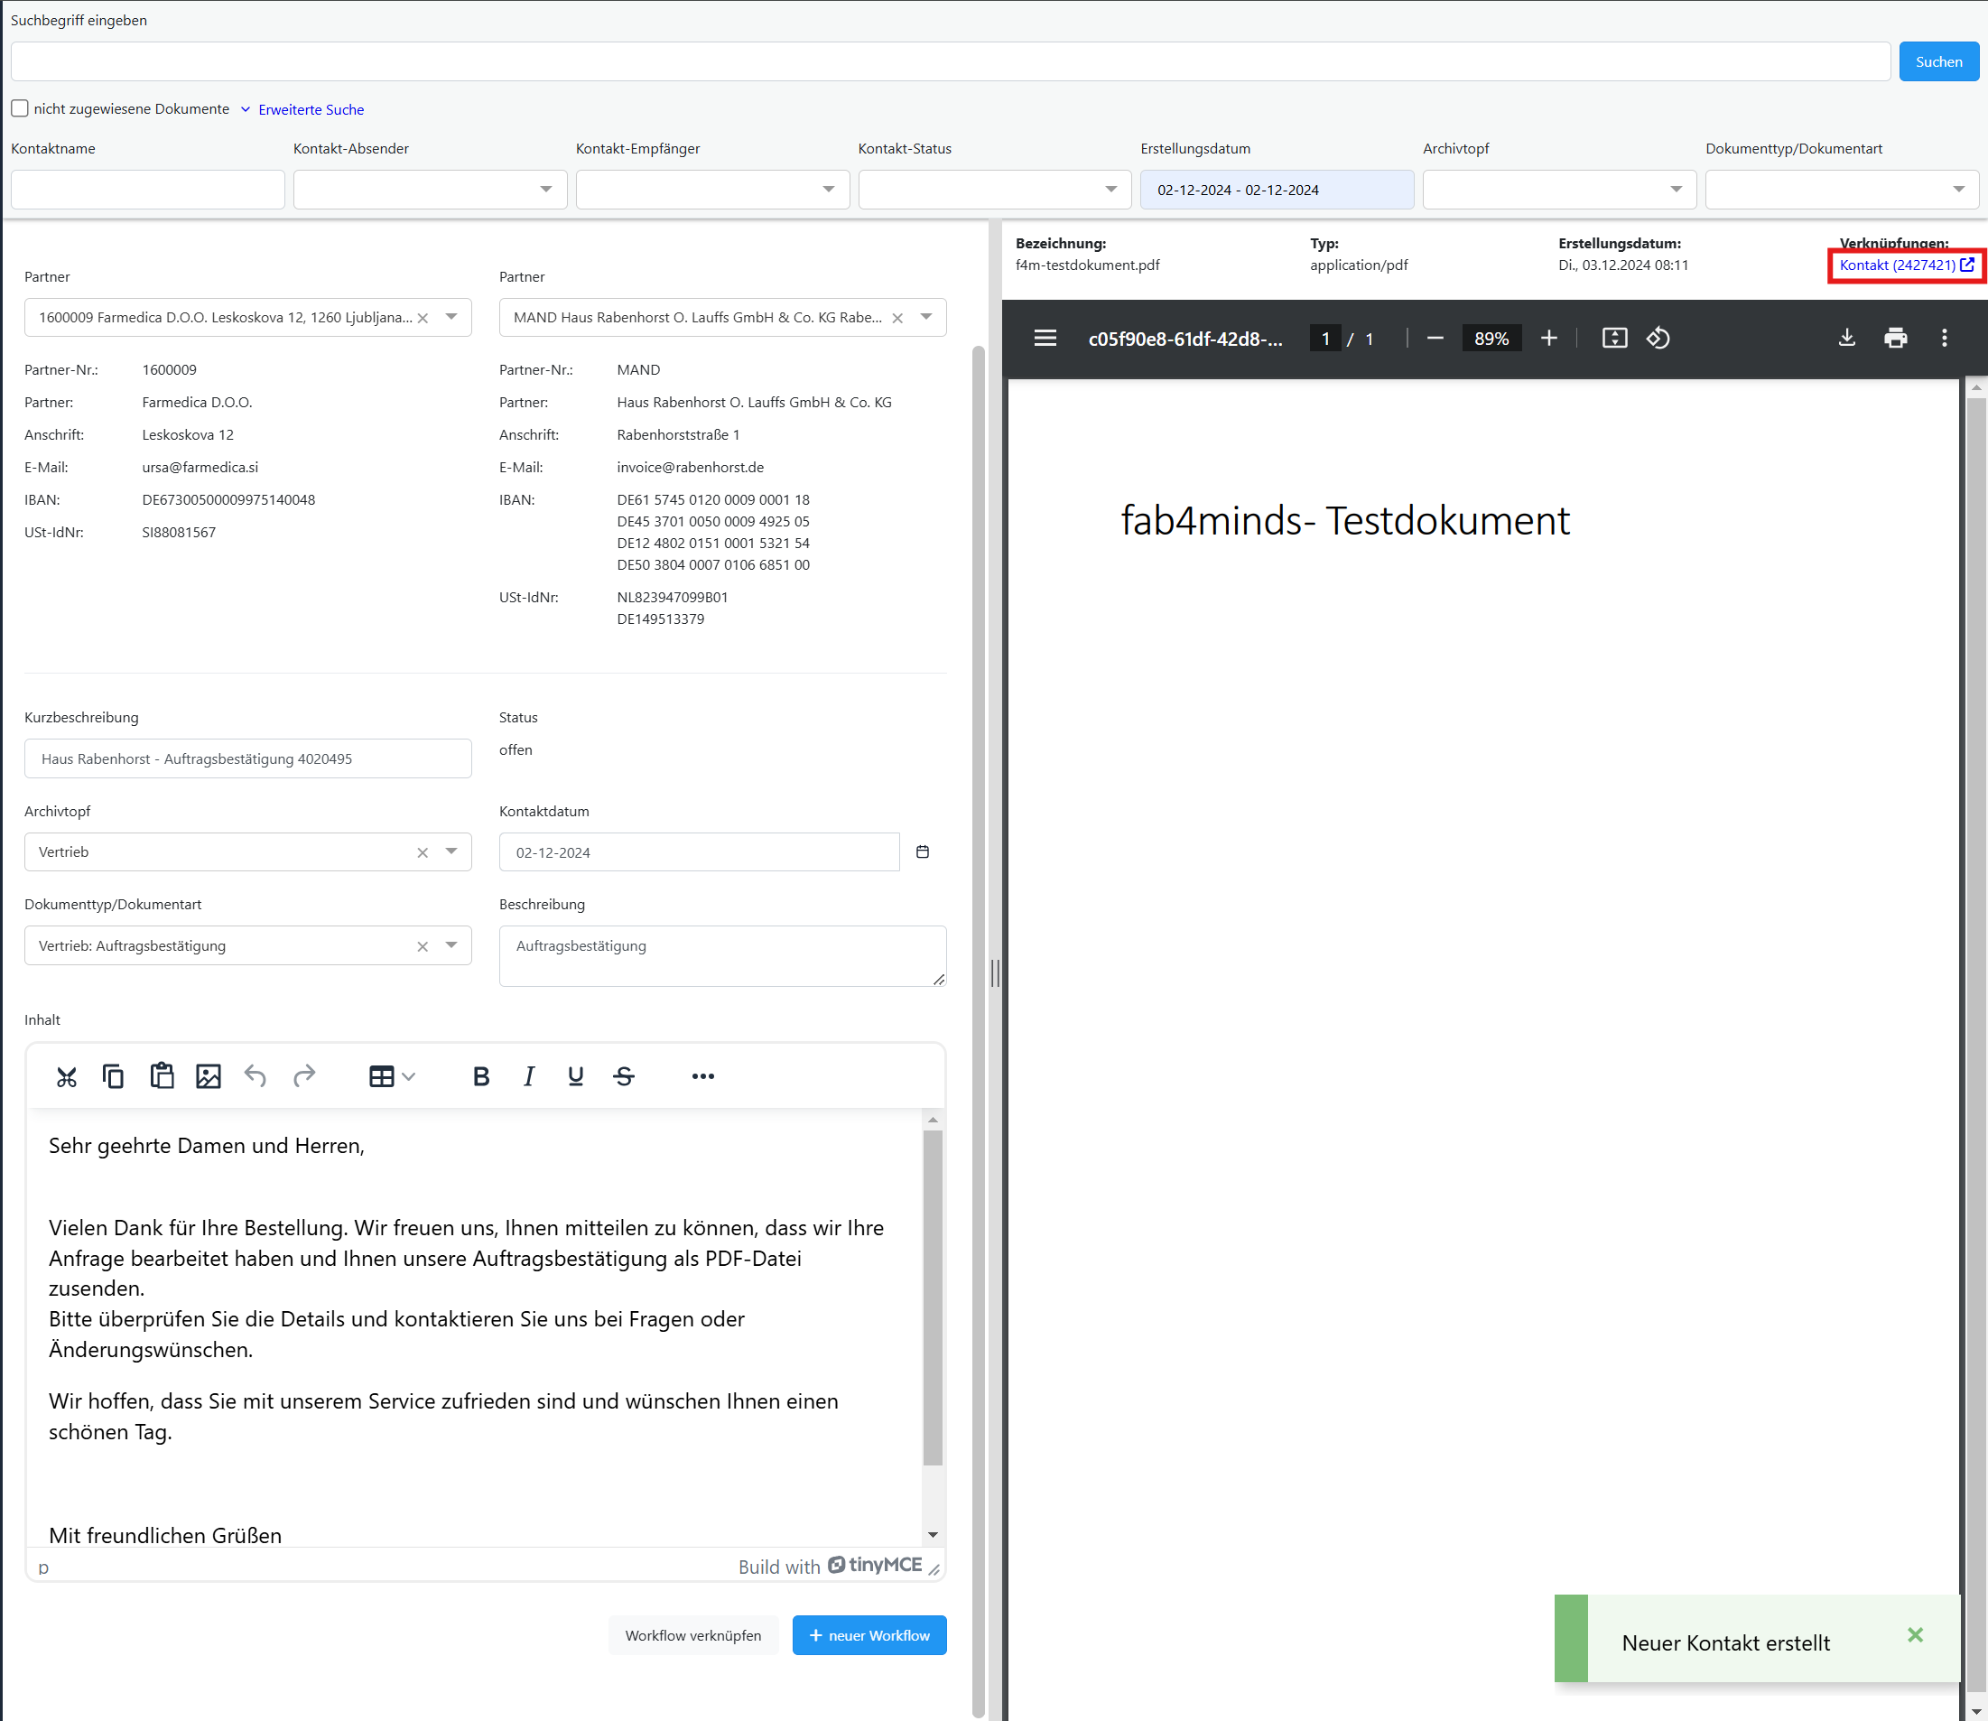Open more PDF viewer options menu
The width and height of the screenshot is (1988, 1721).
click(x=1944, y=338)
